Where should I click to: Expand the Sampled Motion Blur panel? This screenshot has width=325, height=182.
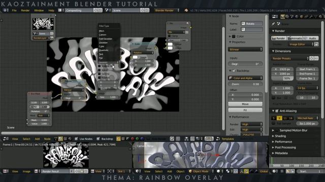(x=273, y=130)
